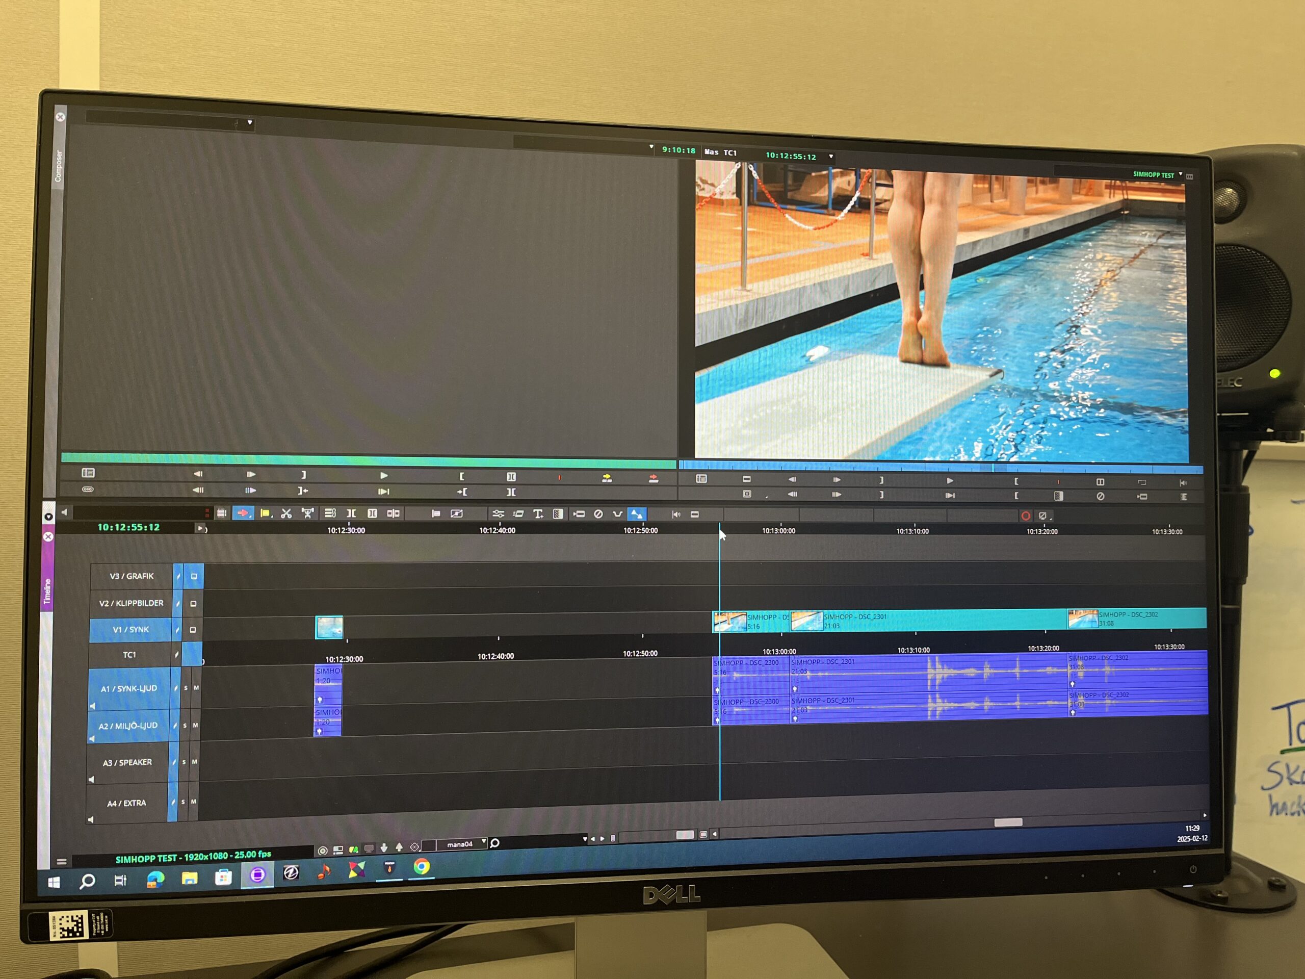Toggle the V2 / KLIPPBILDER monitor icon

coord(193,604)
